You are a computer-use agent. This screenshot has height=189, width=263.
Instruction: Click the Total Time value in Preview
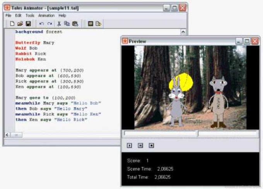[162, 177]
